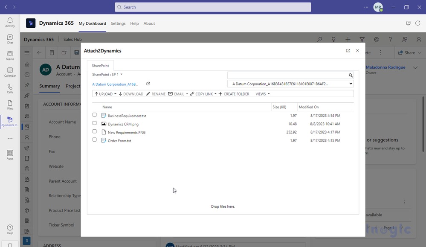The height and width of the screenshot is (247, 426).
Task: Select the Dynamics CRM.png checkbox
Action: [x=95, y=123]
